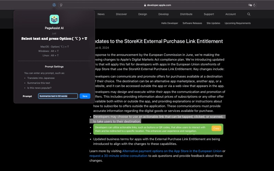
Task: Open the Discover menu item
Action: click(x=121, y=14)
